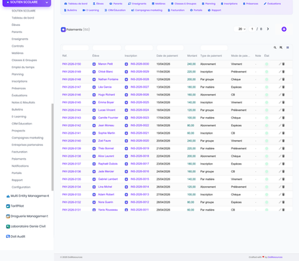The height and width of the screenshot is (261, 299).
Task: Sort by the Date de paiement column header
Action: (167, 55)
